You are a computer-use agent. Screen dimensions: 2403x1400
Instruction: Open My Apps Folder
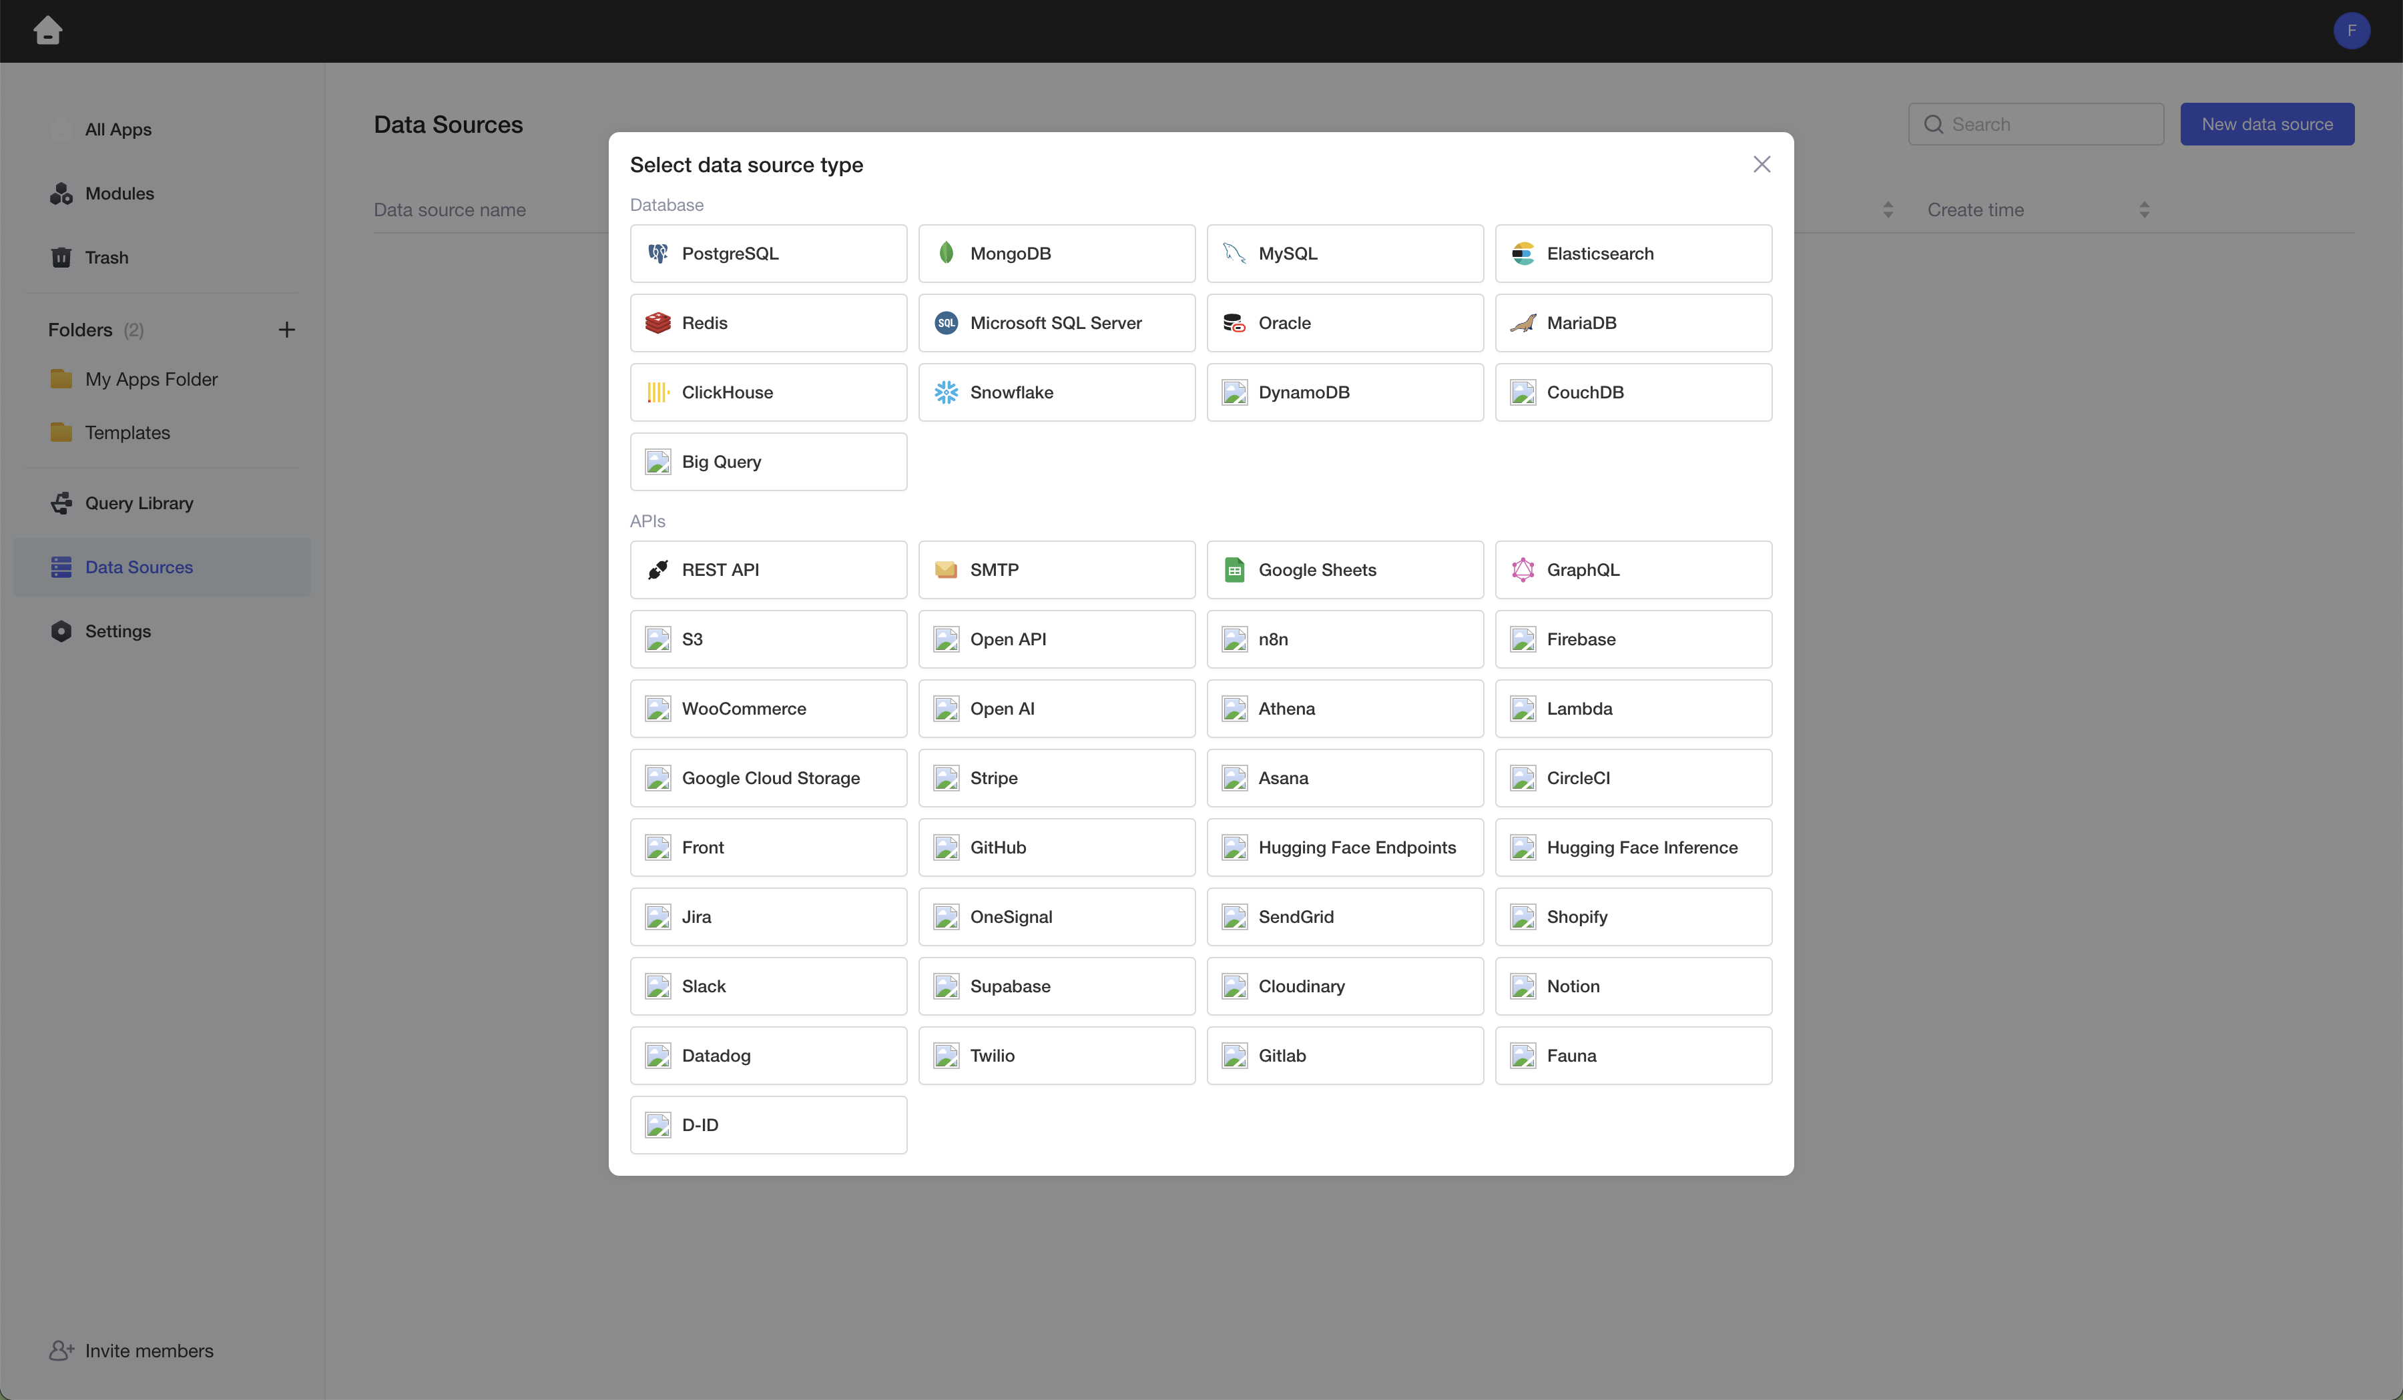[x=151, y=379]
